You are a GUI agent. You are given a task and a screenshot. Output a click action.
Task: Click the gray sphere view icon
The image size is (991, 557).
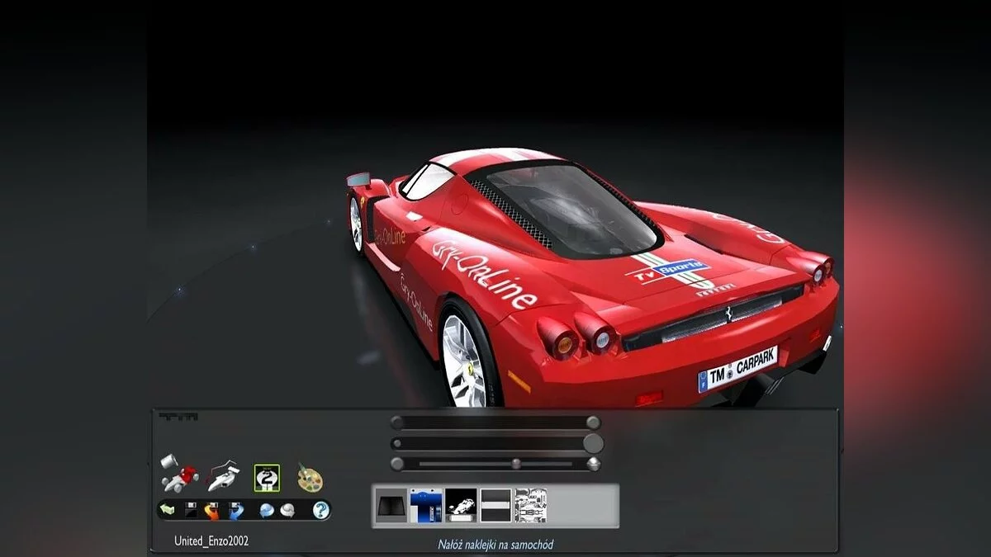287,511
